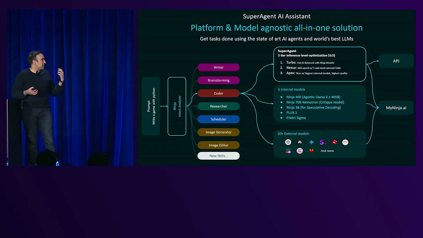423x238 pixels.
Task: Click '5 Internal models' heading
Action: 291,90
